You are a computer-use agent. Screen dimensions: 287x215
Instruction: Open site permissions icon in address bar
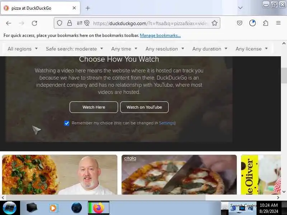pos(79,23)
